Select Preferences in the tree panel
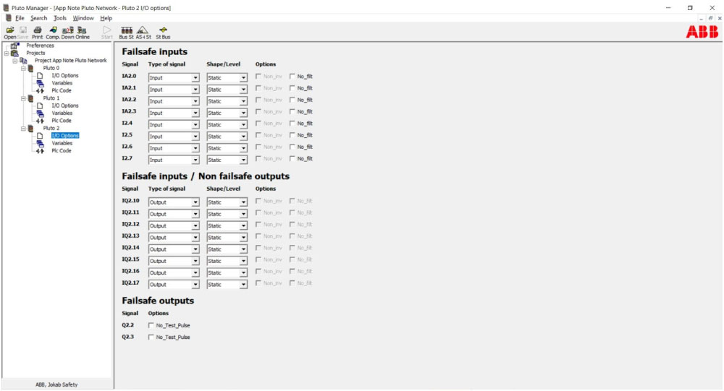Image resolution: width=724 pixels, height=391 pixels. click(x=40, y=46)
